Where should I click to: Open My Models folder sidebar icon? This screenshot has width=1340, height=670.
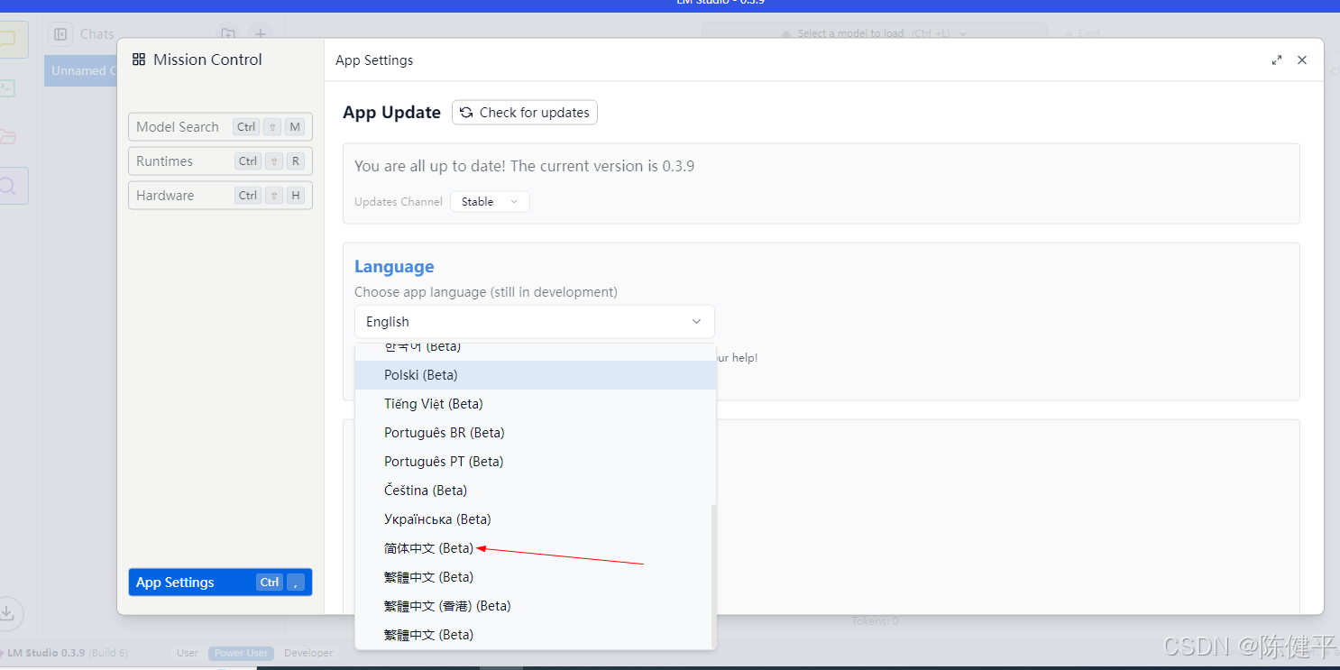coord(7,136)
